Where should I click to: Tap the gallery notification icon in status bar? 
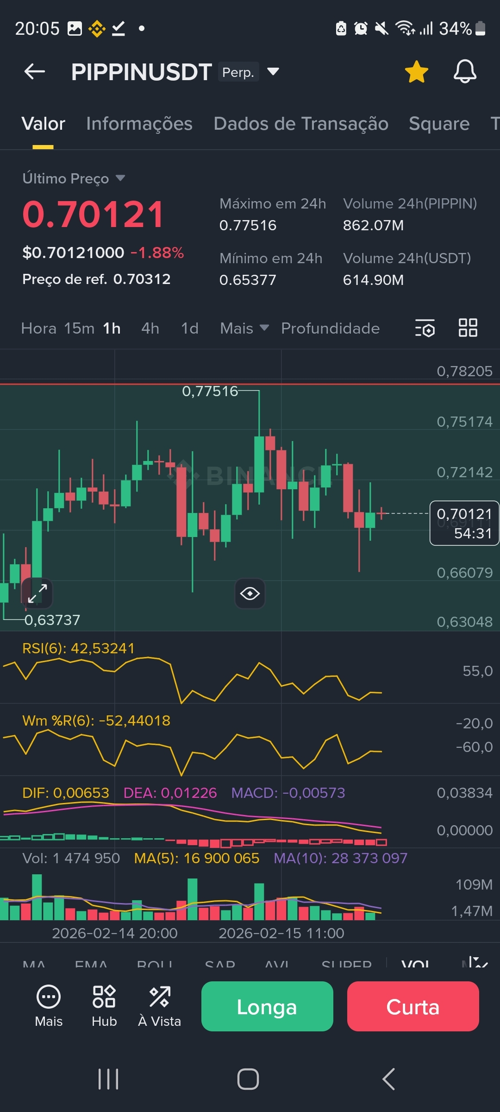click(75, 29)
